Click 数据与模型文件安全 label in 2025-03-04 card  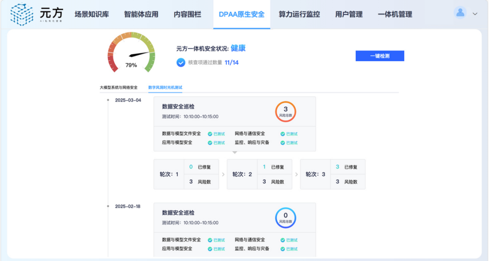pyautogui.click(x=181, y=134)
